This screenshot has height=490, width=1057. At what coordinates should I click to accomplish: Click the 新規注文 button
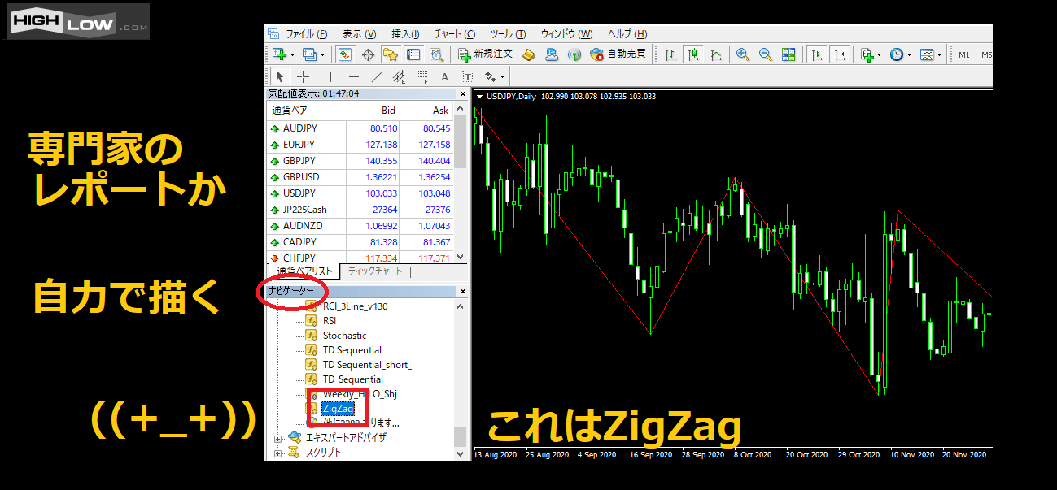click(486, 54)
